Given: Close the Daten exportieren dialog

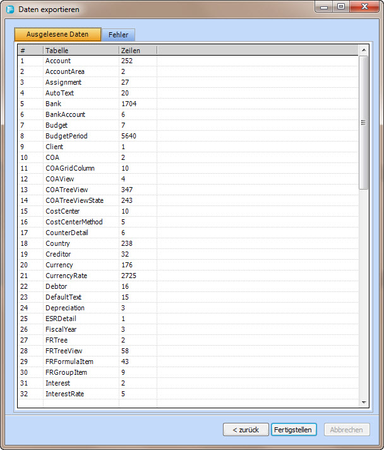Looking at the screenshot, I should pos(366,7).
